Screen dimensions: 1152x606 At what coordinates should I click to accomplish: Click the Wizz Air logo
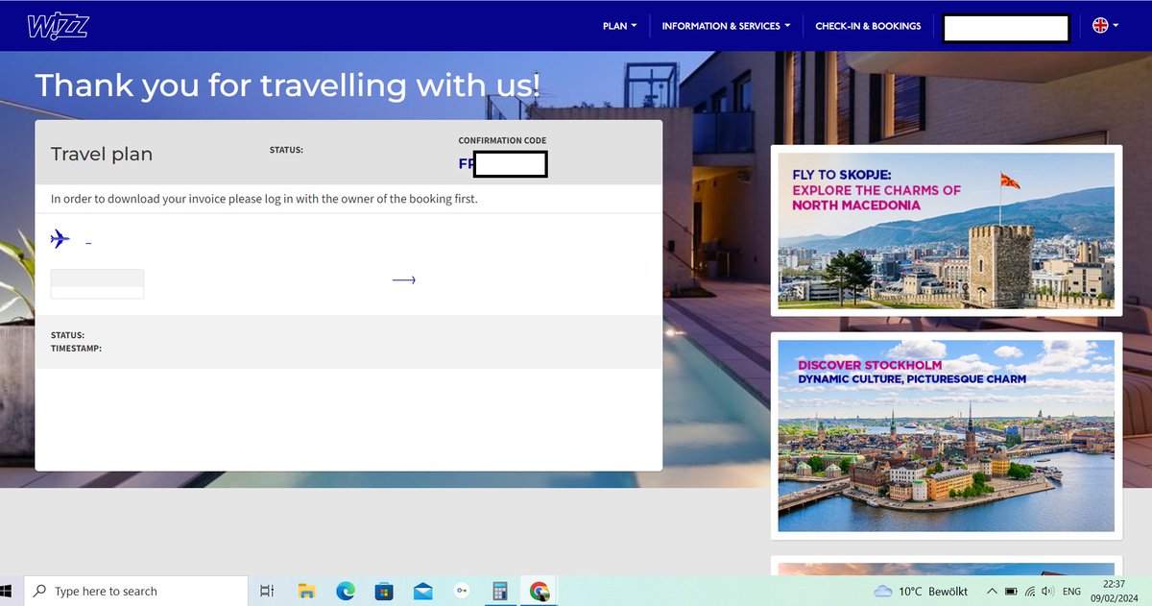(58, 26)
